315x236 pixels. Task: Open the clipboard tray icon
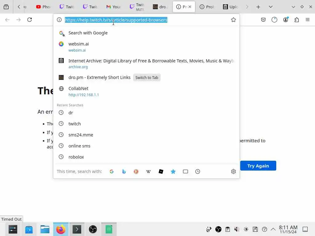point(227,229)
